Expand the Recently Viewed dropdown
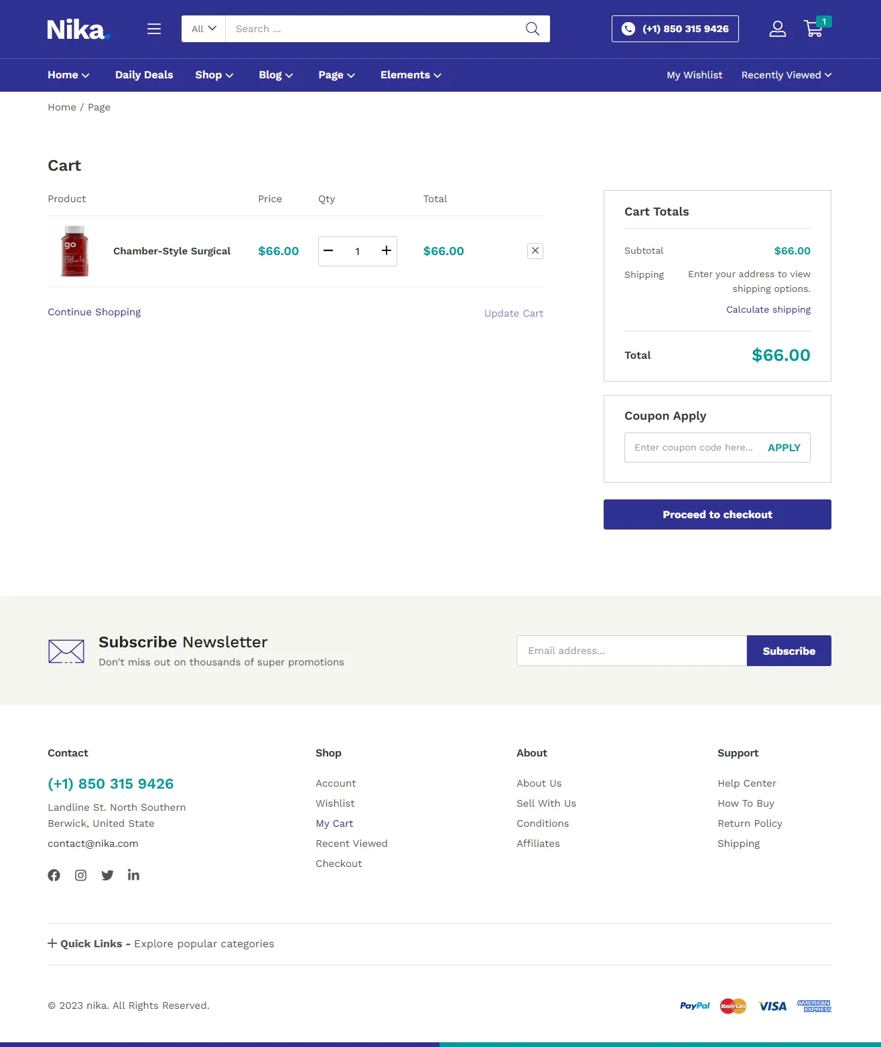881x1047 pixels. pyautogui.click(x=786, y=75)
